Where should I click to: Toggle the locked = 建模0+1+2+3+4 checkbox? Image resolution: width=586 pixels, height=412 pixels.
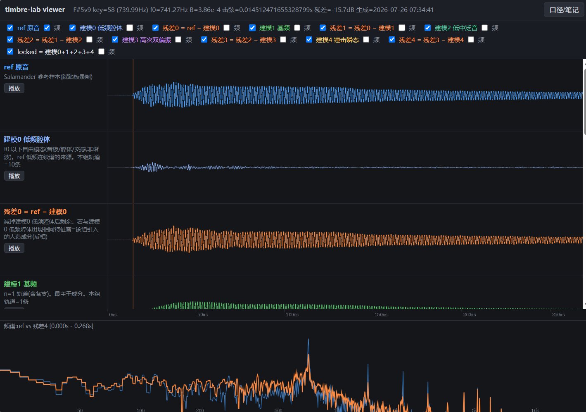click(10, 52)
